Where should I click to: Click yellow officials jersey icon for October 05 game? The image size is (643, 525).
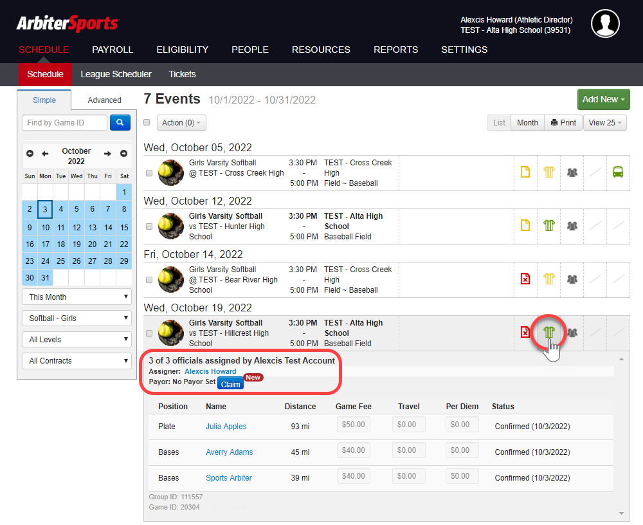pyautogui.click(x=548, y=172)
